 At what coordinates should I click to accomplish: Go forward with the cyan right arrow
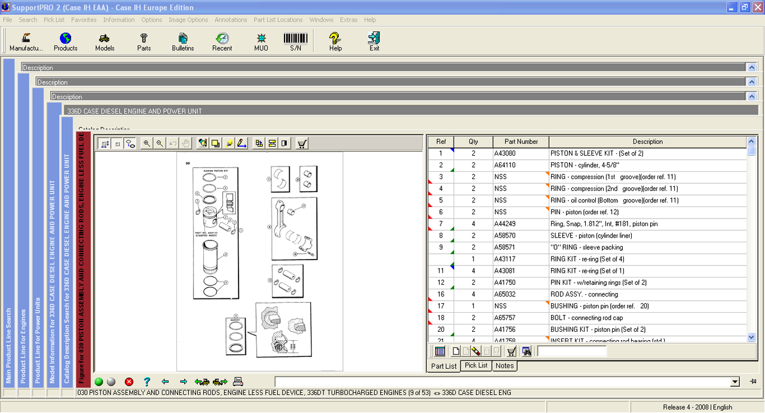(x=183, y=382)
